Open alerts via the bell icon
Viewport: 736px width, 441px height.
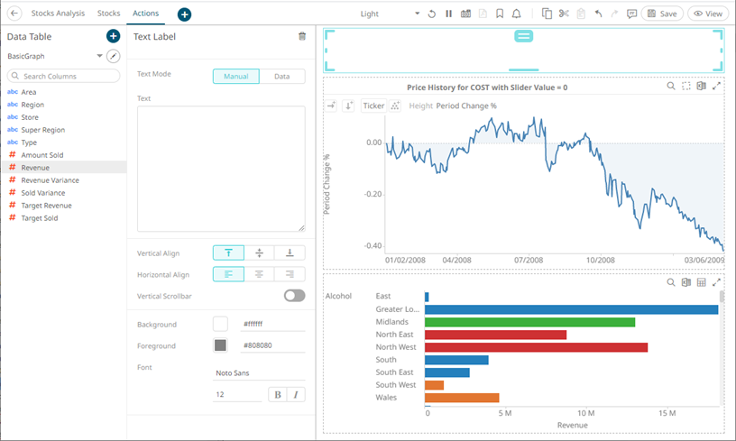point(517,14)
